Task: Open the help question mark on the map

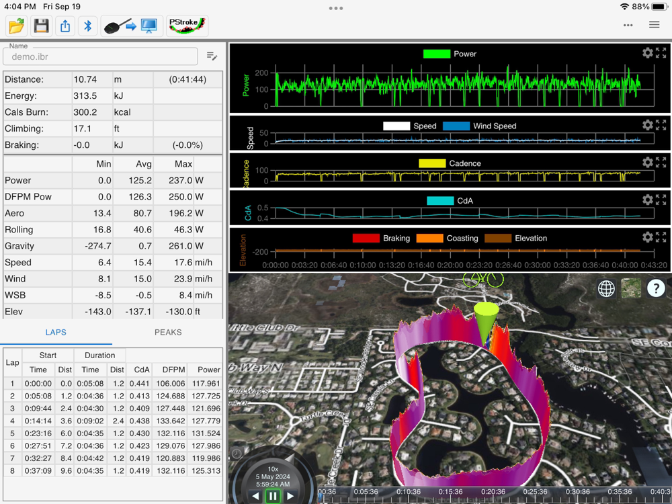Action: [655, 288]
